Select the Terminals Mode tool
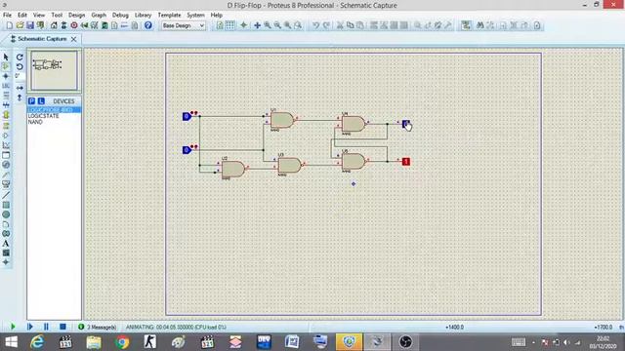The image size is (625, 351). [6, 126]
